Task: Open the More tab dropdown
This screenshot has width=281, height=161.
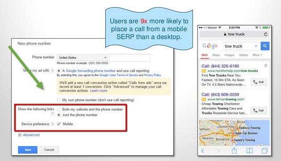Action: click(257, 55)
